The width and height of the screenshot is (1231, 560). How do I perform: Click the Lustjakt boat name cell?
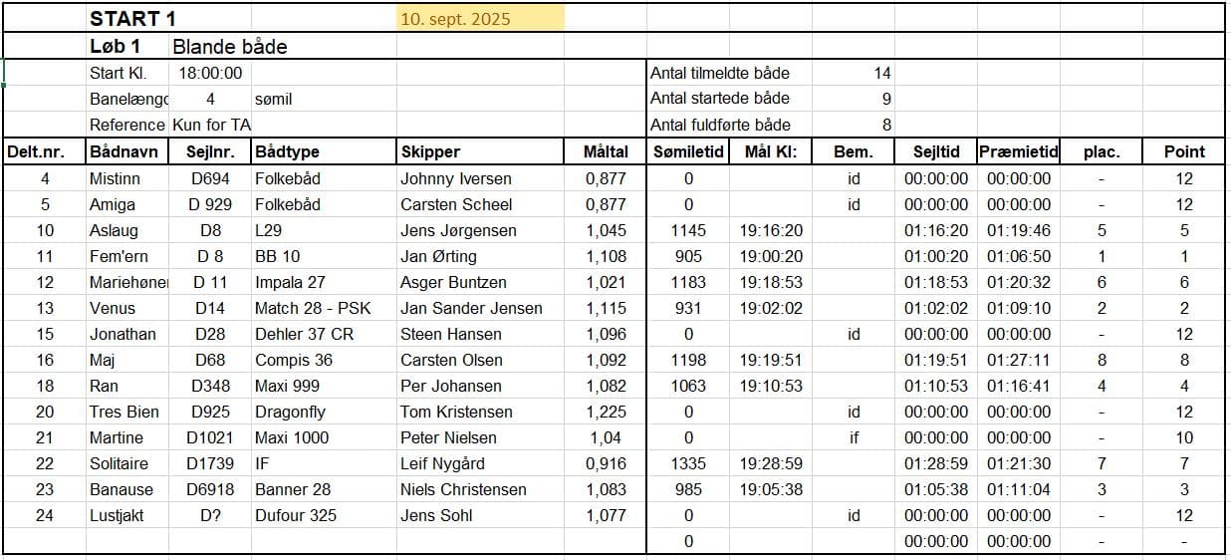pos(118,515)
